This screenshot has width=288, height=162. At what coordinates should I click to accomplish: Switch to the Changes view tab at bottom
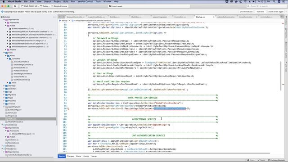(70, 156)
